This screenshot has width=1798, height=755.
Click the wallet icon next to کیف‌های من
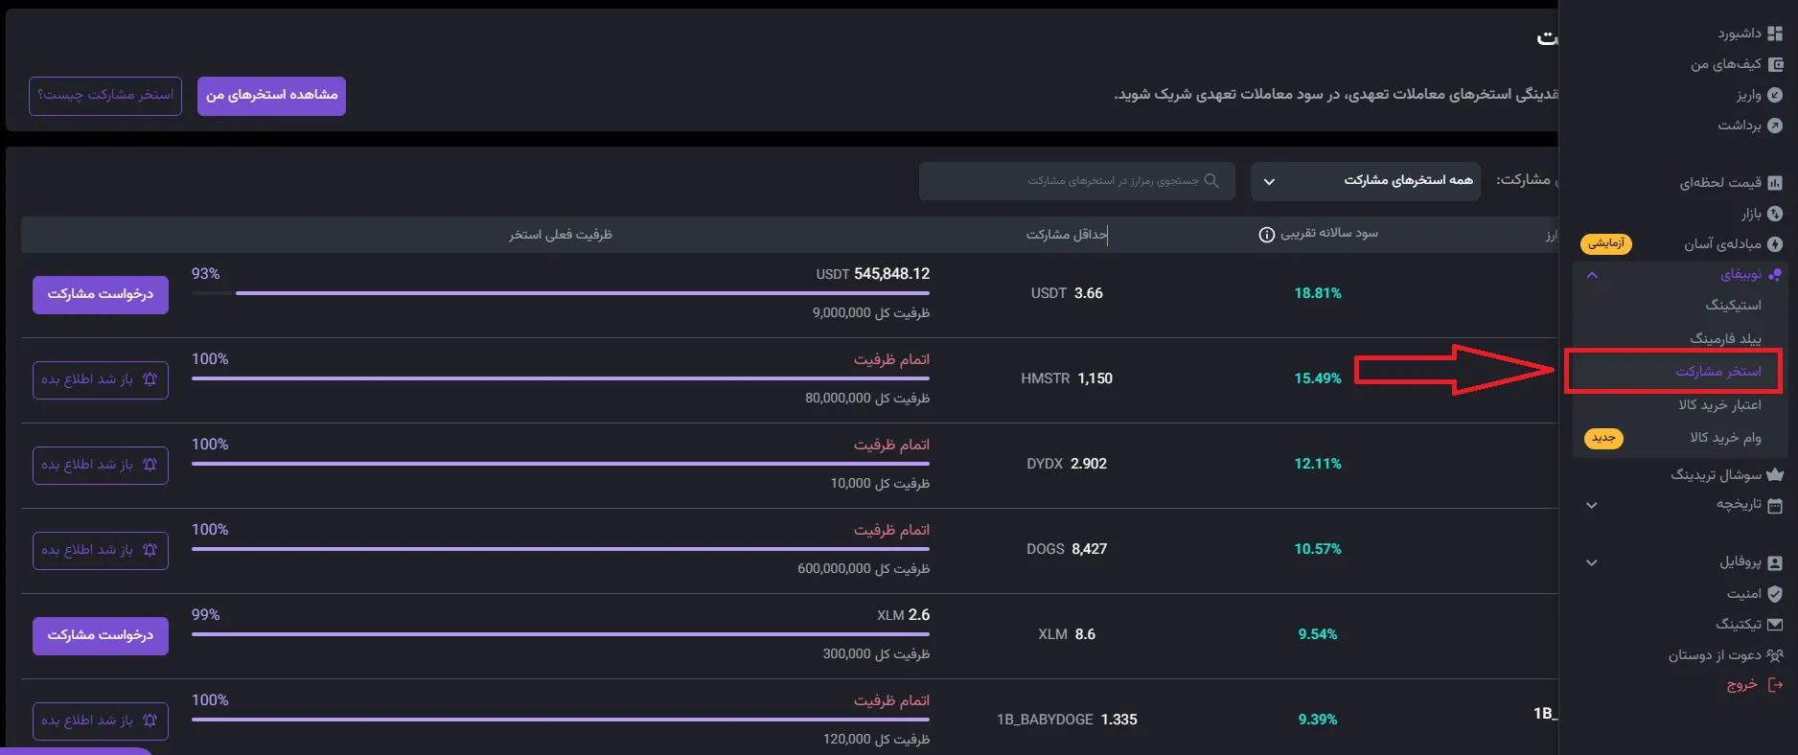coord(1775,64)
